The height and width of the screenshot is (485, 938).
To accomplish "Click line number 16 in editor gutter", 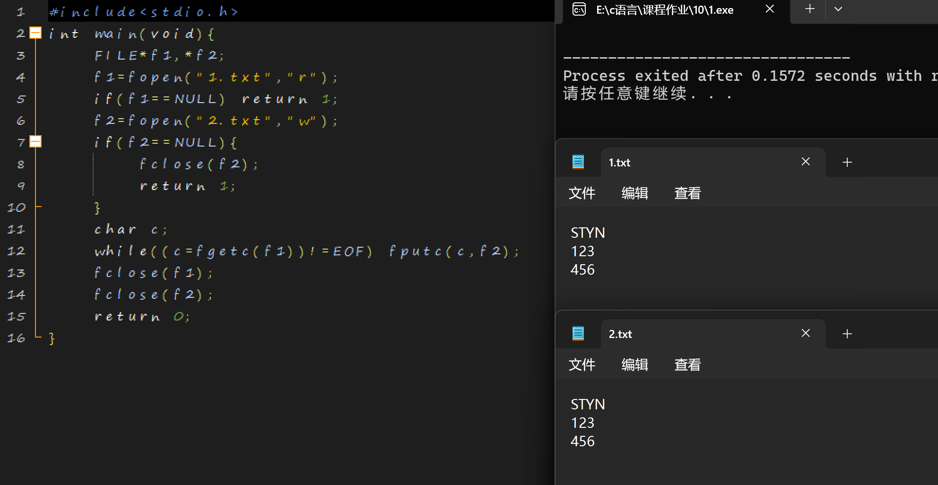I will [16, 338].
